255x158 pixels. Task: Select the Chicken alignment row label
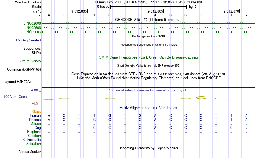pos(34,136)
